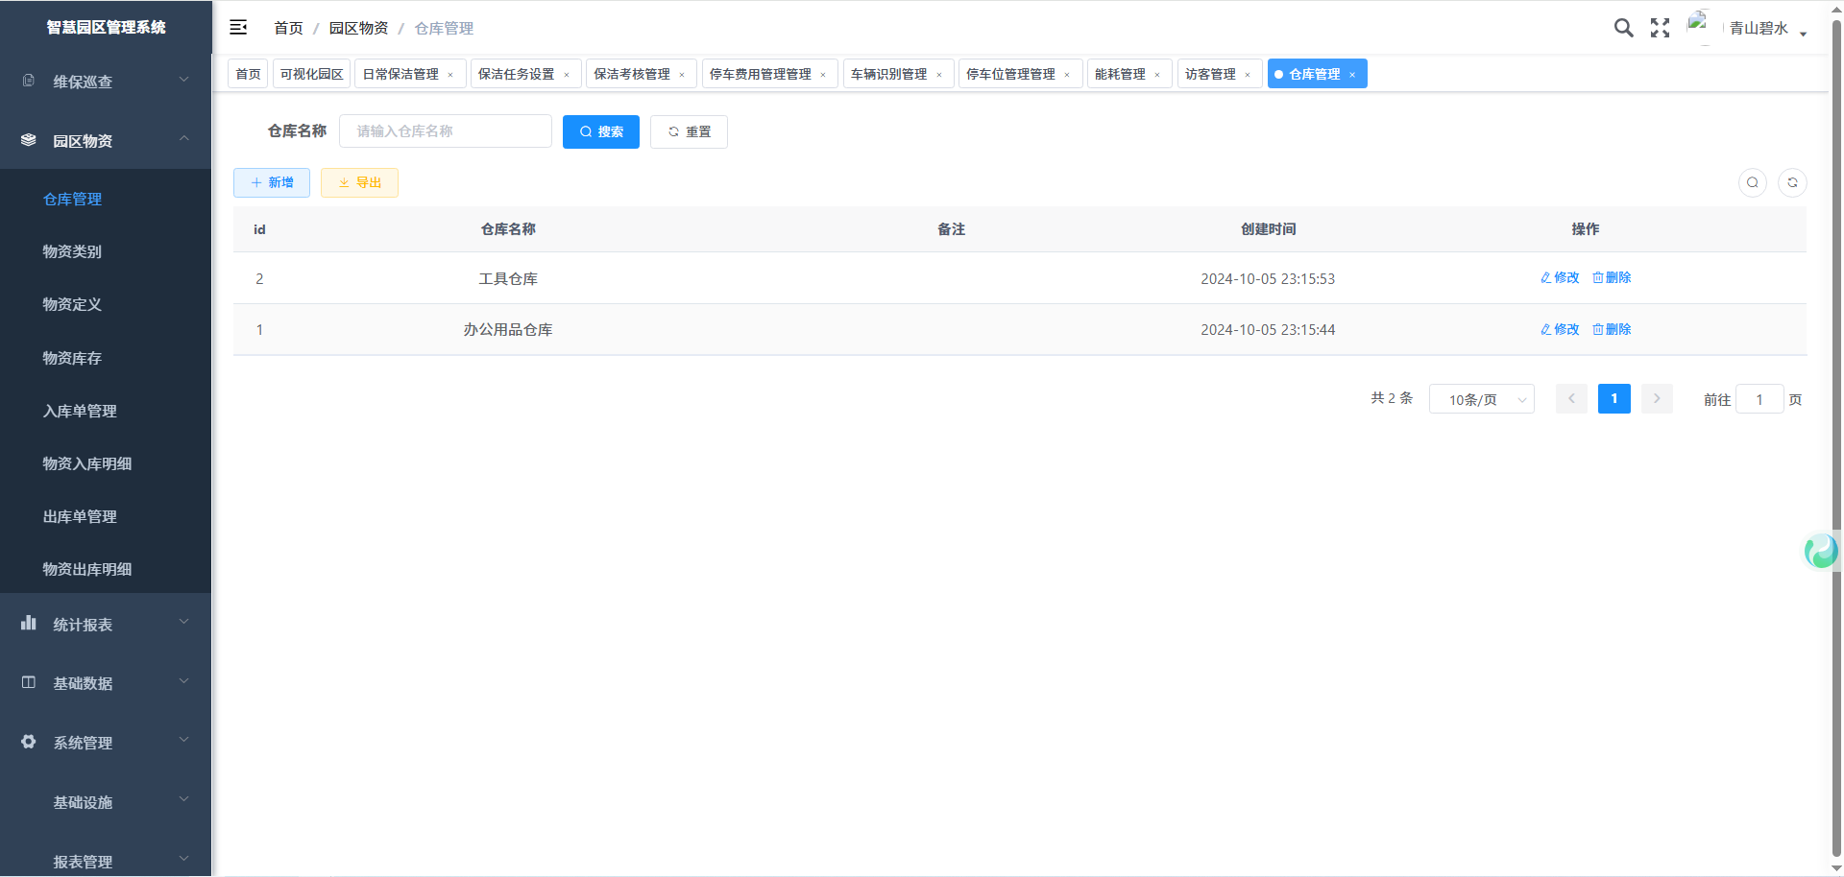Switch to the 停车费用管理管理 tab

coord(760,74)
